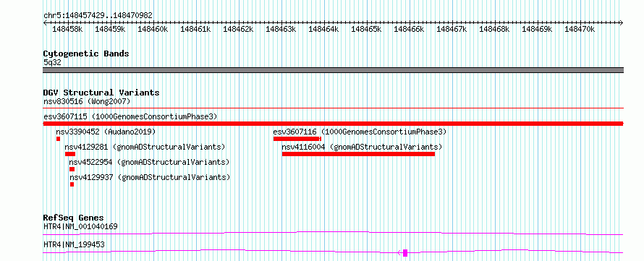The image size is (644, 261).
Task: Click the esv3607116 variant bar
Action: pos(297,139)
